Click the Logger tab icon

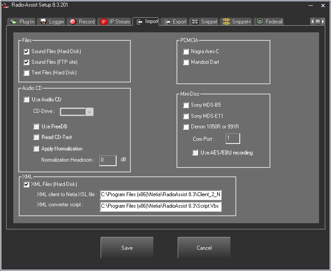(43, 22)
